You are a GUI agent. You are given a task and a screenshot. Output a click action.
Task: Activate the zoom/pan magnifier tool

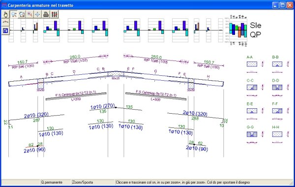(14, 14)
